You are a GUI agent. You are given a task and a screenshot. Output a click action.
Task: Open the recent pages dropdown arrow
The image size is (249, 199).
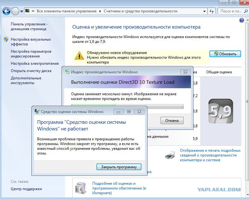pyautogui.click(x=22, y=11)
